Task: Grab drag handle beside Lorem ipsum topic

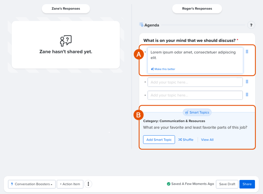Action: point(247,51)
